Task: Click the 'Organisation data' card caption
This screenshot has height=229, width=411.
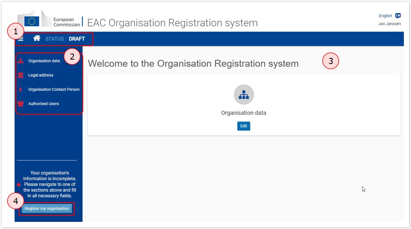Action: 244,113
